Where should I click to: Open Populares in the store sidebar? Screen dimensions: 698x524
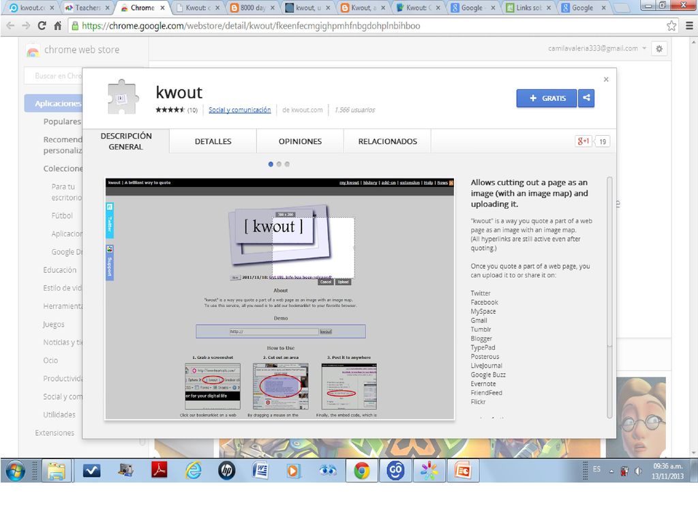(x=62, y=121)
